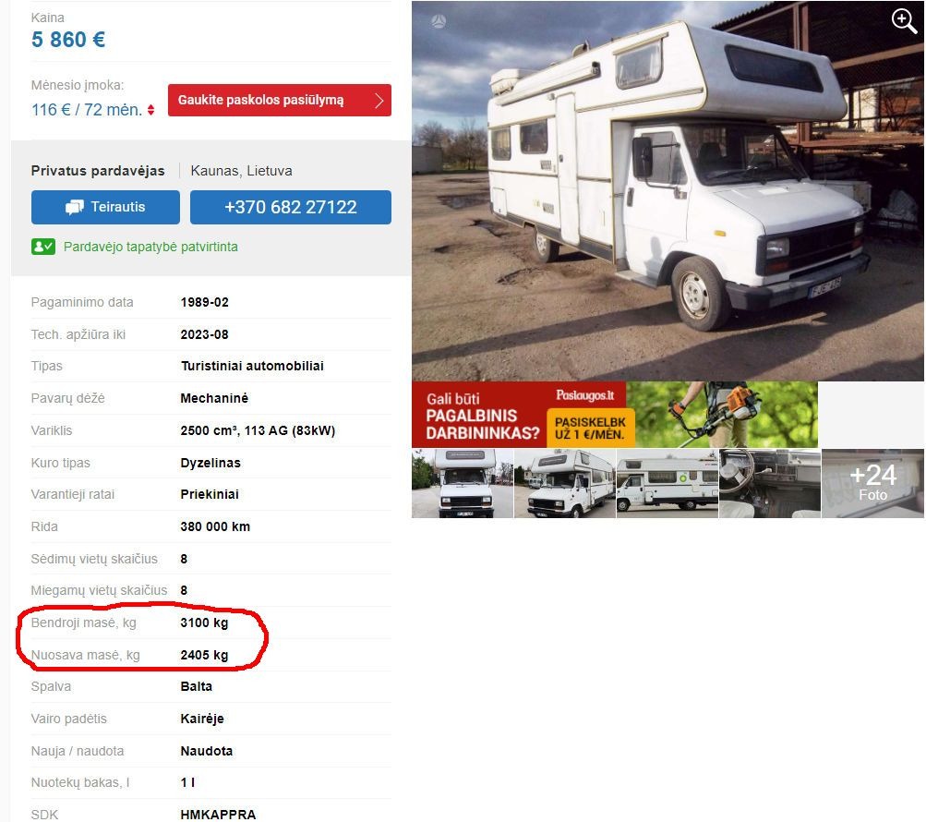Call seller via +370 682 27122 button
Image resolution: width=926 pixels, height=822 pixels.
(x=291, y=208)
